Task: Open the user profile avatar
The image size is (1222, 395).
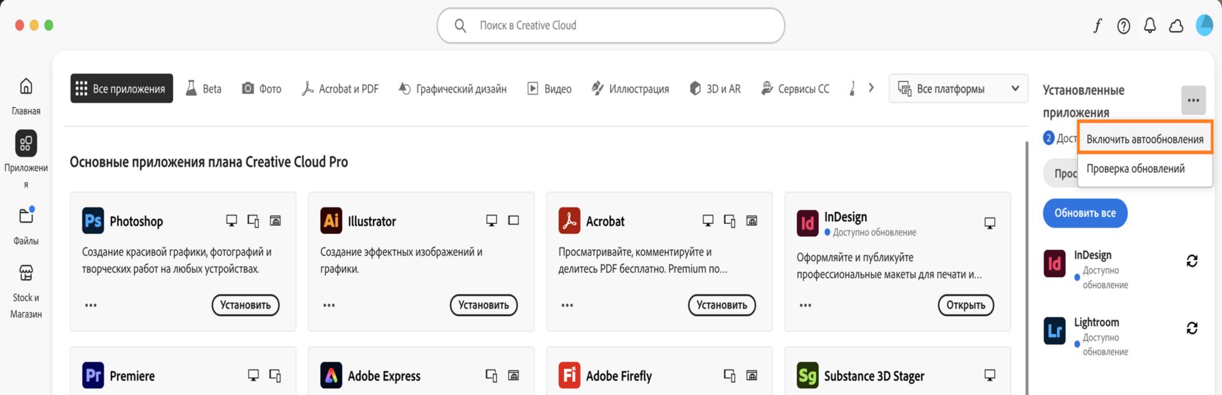Action: tap(1204, 25)
